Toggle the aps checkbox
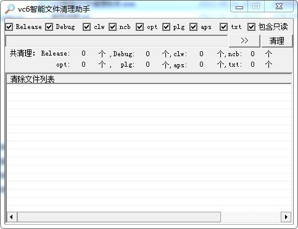The width and height of the screenshot is (298, 229). click(193, 27)
